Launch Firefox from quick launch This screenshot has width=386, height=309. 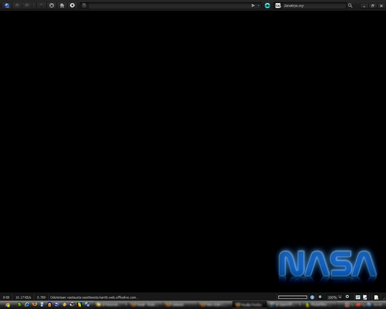click(x=34, y=304)
